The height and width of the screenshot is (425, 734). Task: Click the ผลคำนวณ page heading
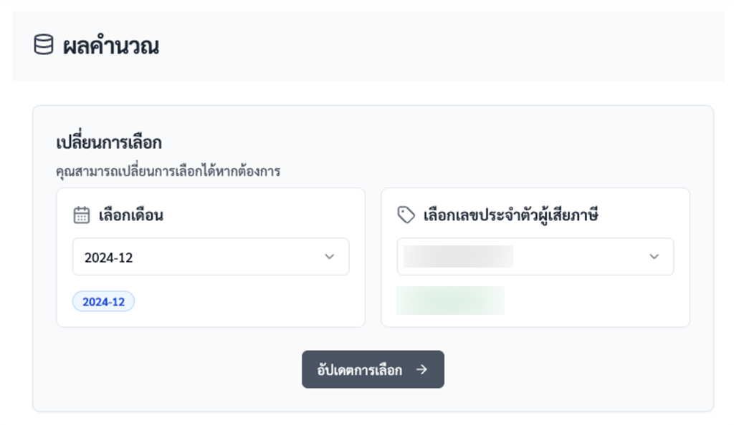point(111,46)
